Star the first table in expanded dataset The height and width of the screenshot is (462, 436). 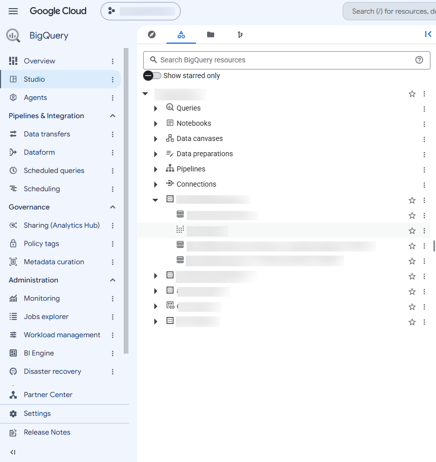click(412, 216)
